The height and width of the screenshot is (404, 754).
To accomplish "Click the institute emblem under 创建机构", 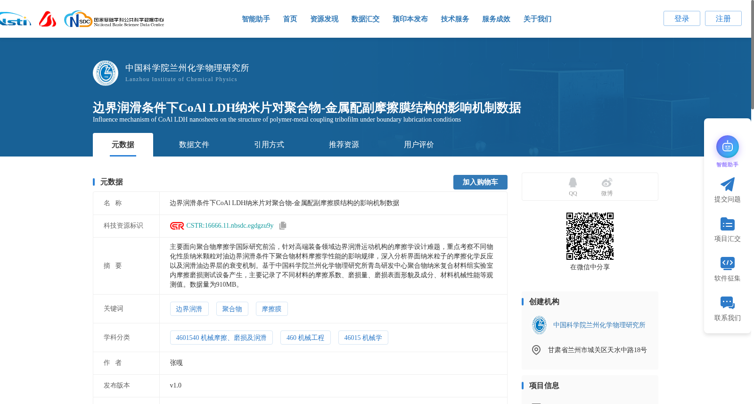I will click(539, 325).
